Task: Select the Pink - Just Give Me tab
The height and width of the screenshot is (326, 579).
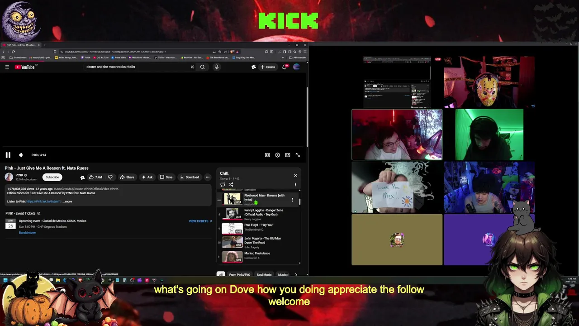Action: tap(21, 45)
